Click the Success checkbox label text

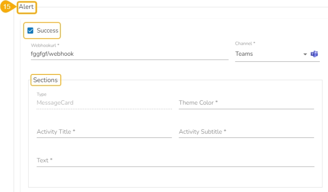tap(47, 31)
